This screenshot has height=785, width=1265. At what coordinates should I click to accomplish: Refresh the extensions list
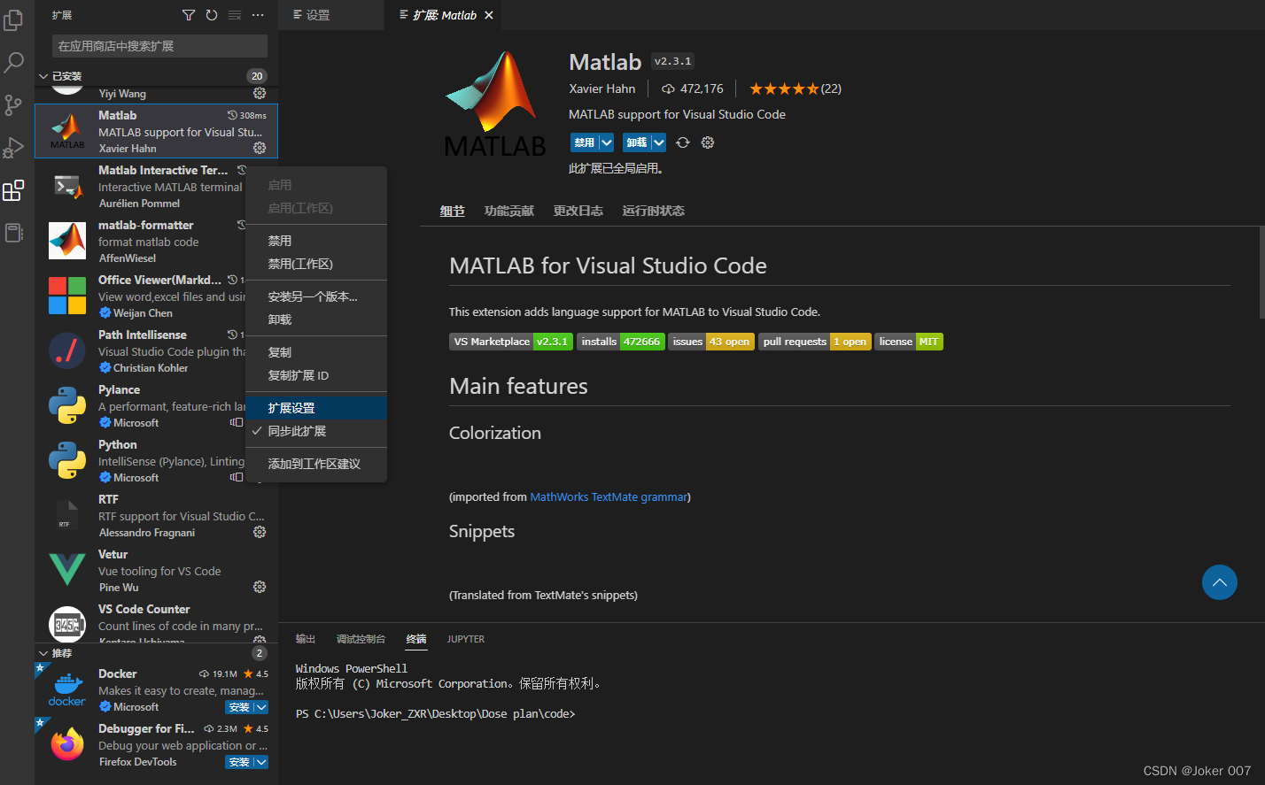pos(211,14)
